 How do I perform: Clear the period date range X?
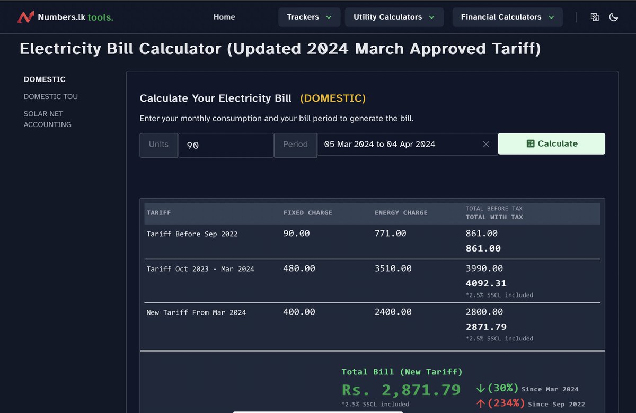click(x=486, y=144)
